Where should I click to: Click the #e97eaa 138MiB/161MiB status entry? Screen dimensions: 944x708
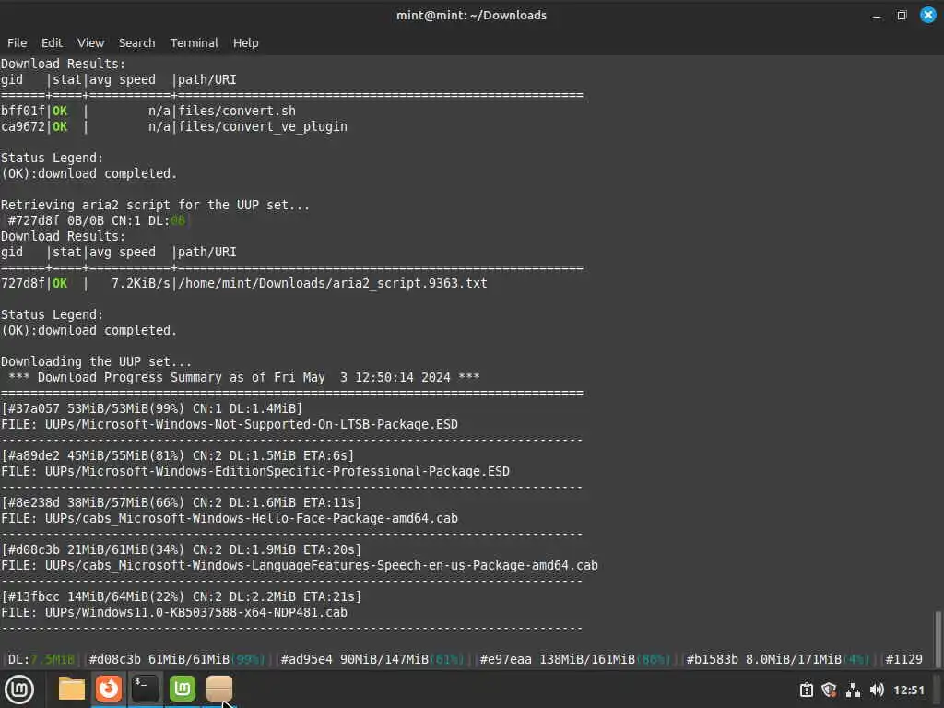574,659
